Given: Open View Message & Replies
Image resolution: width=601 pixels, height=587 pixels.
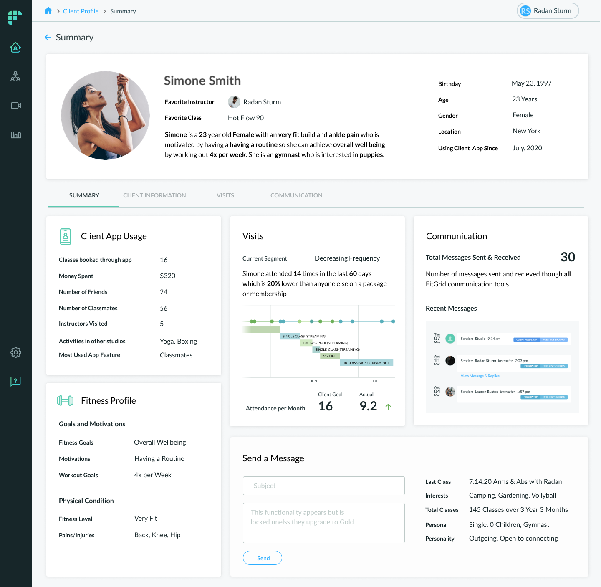Looking at the screenshot, I should click(x=480, y=376).
